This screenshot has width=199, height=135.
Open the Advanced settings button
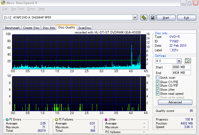[175, 102]
